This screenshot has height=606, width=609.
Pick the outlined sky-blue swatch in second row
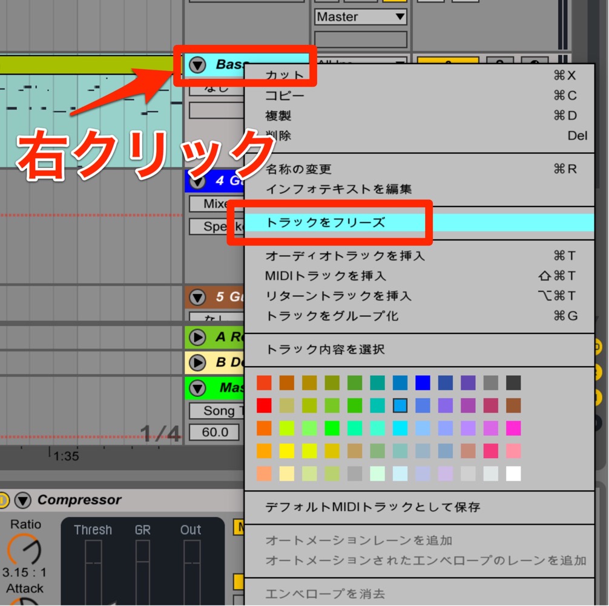400,405
